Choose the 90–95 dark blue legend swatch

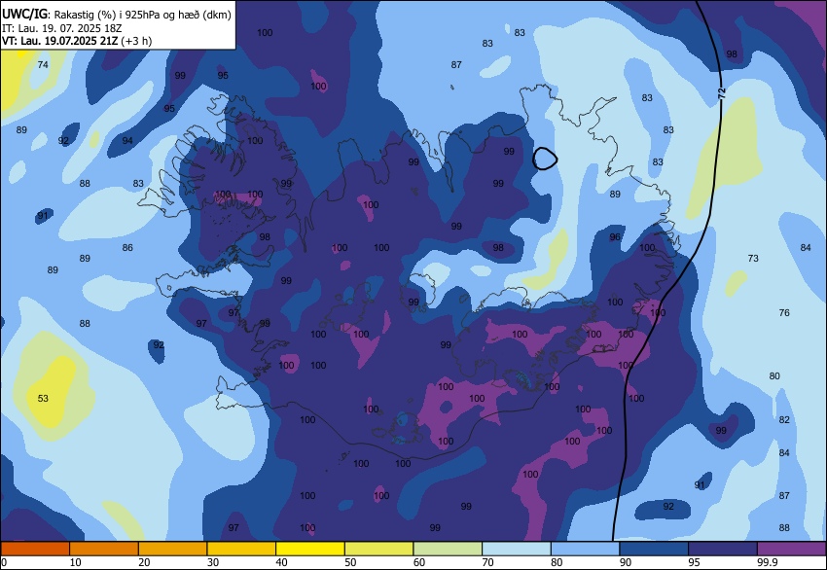coord(654,549)
